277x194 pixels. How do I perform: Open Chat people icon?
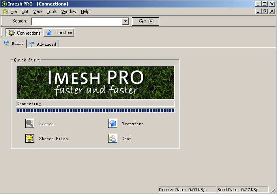tap(112, 139)
